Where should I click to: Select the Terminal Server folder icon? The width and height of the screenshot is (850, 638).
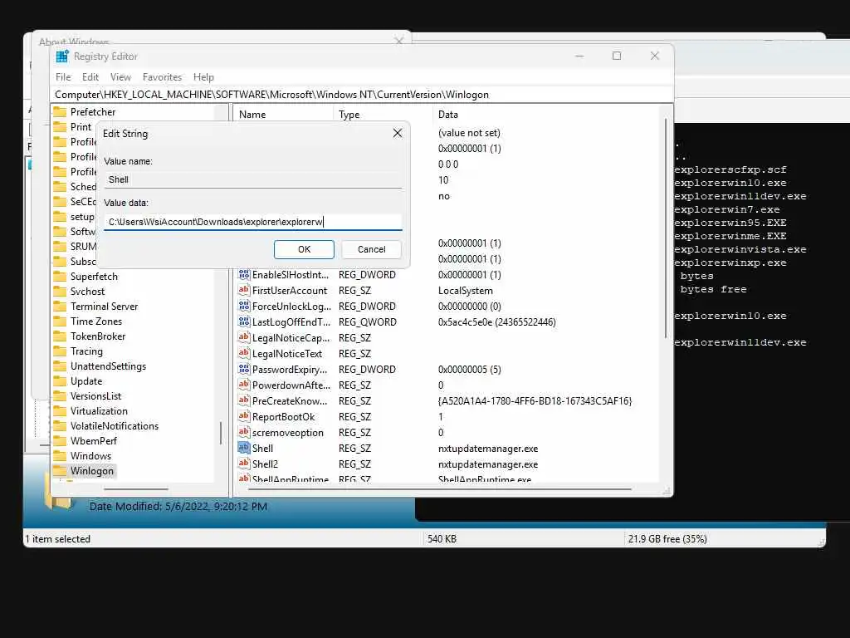[x=60, y=307]
